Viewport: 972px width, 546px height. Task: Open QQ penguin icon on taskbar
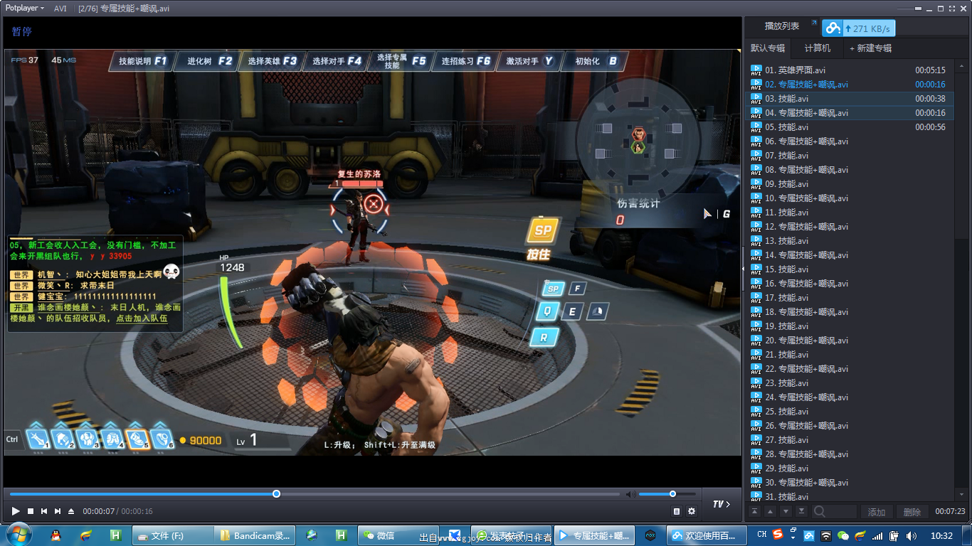[x=56, y=535]
